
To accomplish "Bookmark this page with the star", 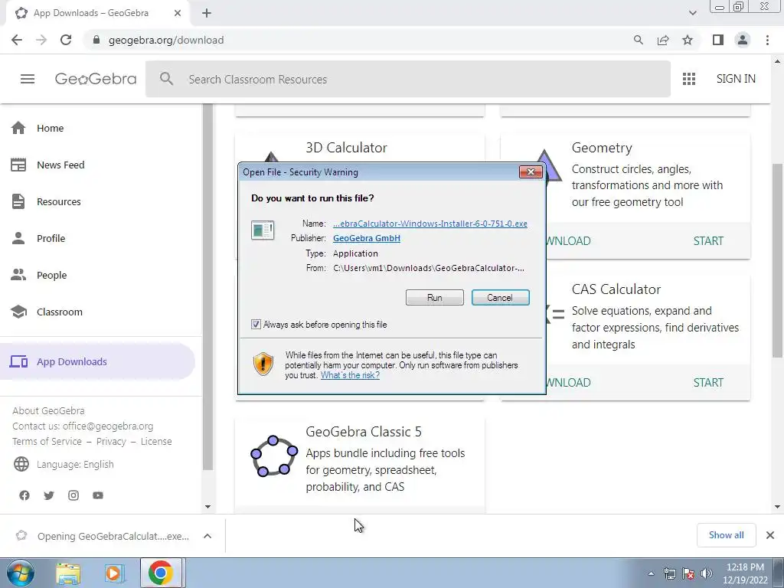I will (688, 40).
